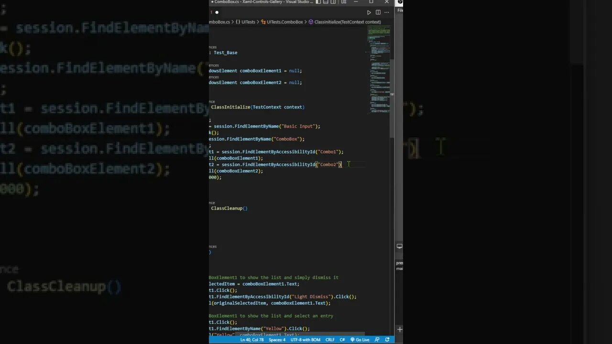Toggle the bottom panel layout icon
Viewport: 612px width, 344px height.
326,2
